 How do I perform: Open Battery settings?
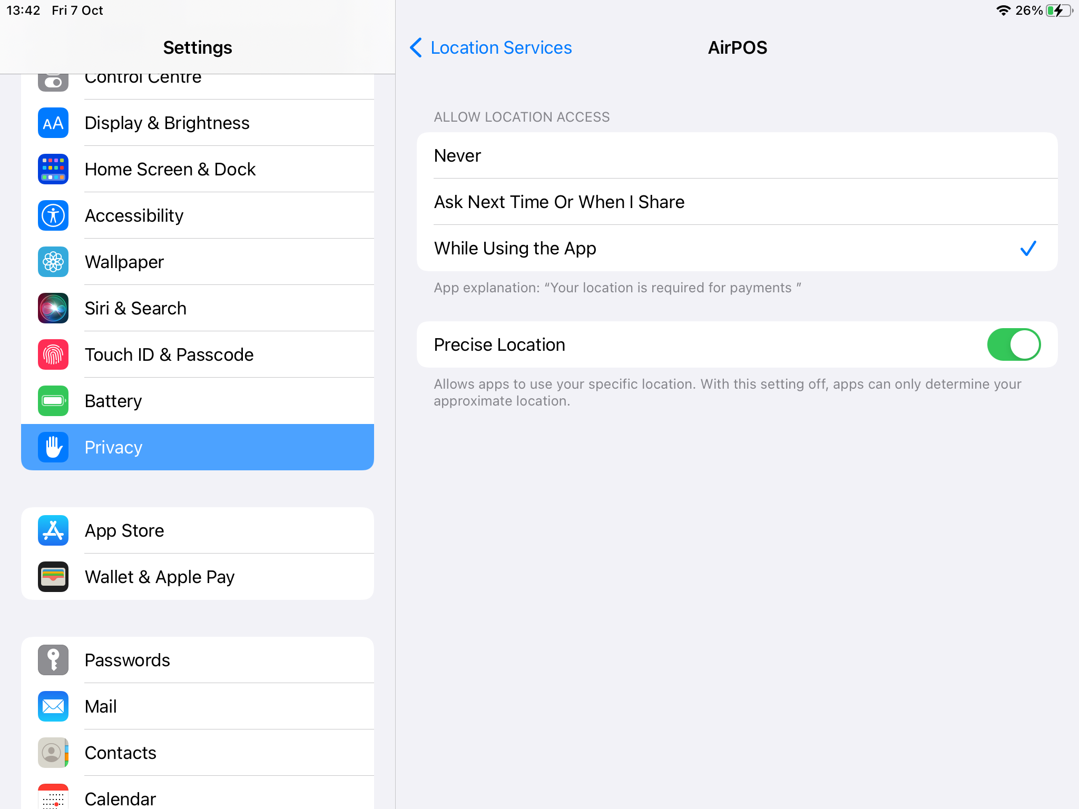pos(198,401)
